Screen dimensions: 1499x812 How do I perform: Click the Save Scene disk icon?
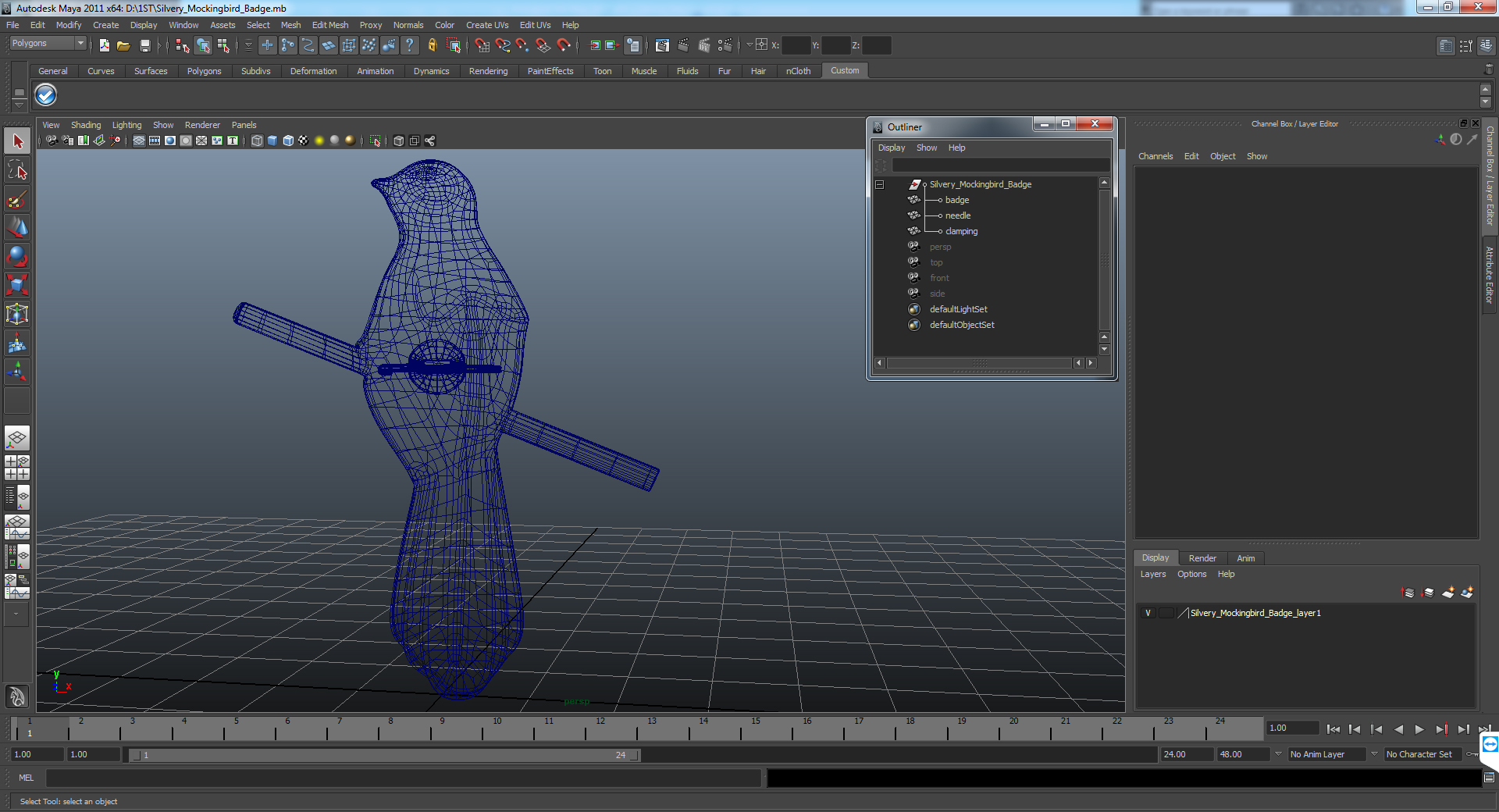144,45
